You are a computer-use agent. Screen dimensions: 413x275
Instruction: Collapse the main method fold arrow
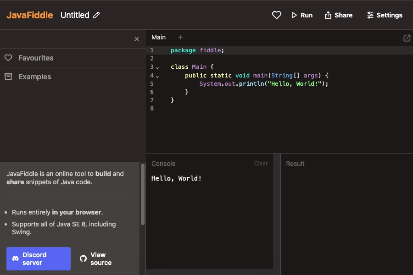[157, 76]
